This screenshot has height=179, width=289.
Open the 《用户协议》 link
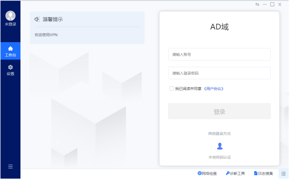213,89
